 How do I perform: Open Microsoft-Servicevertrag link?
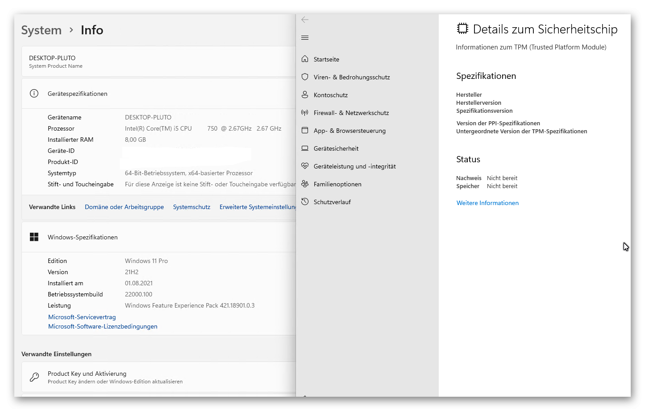tap(82, 317)
